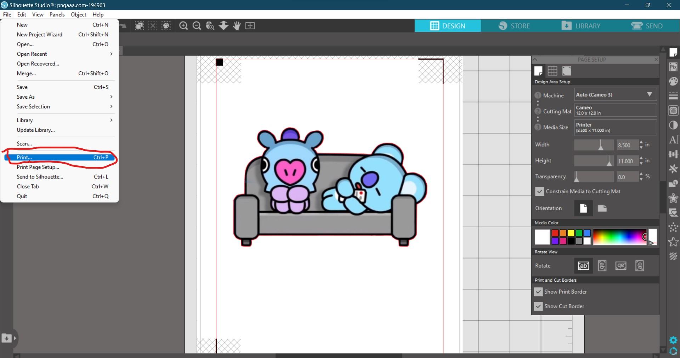Click the Height stepper arrows
This screenshot has height=358, width=680.
(641, 161)
